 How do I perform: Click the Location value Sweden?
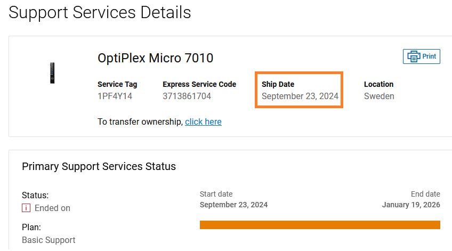[379, 96]
